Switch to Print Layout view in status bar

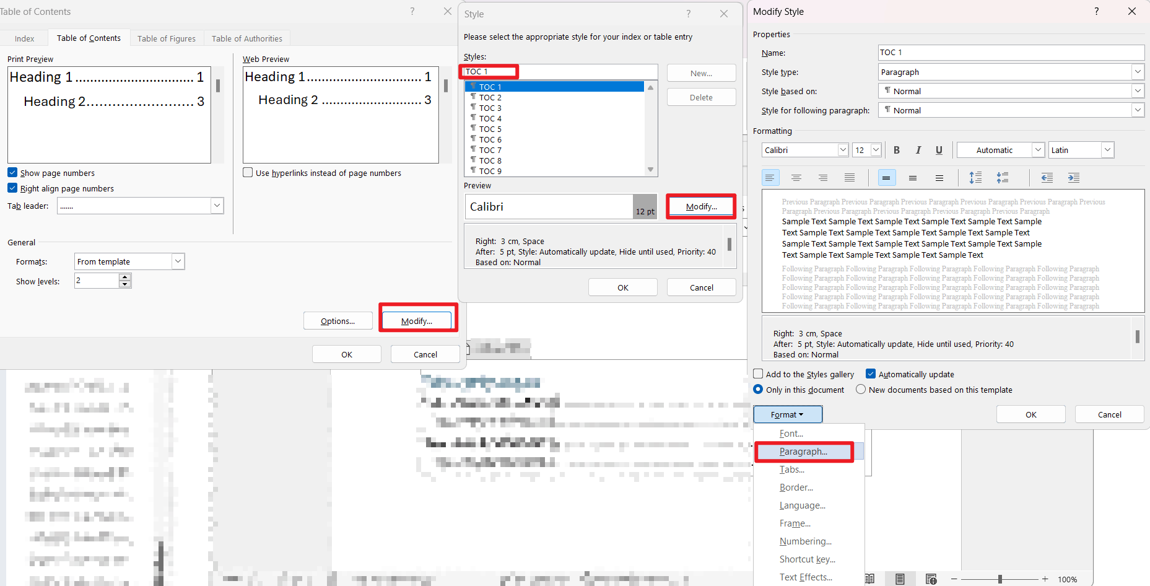(x=900, y=579)
